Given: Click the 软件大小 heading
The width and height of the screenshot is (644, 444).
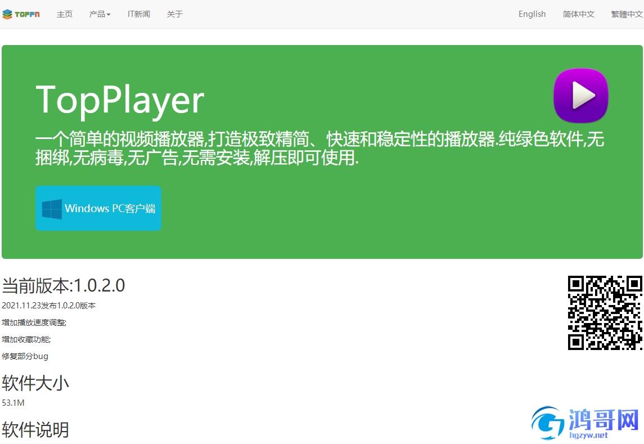Looking at the screenshot, I should coord(35,383).
